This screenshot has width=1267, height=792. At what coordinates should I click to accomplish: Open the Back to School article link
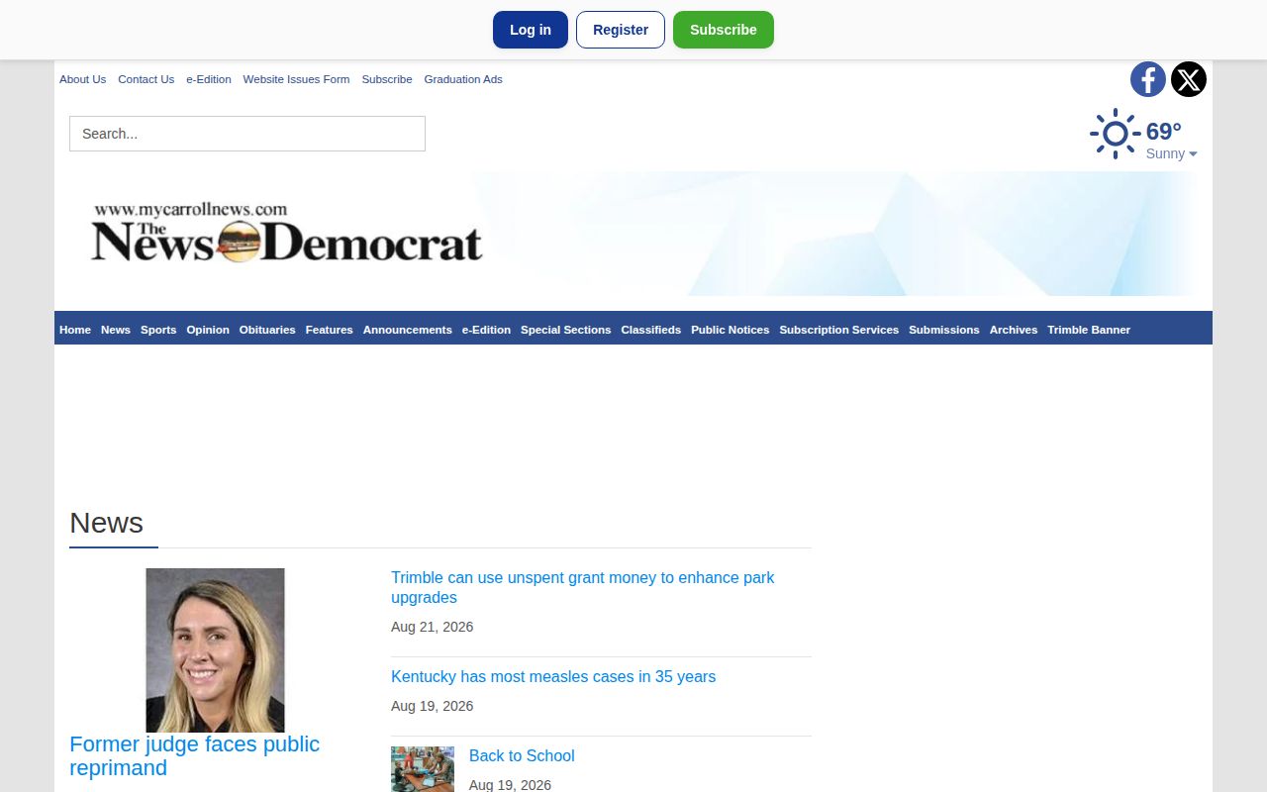(x=522, y=756)
